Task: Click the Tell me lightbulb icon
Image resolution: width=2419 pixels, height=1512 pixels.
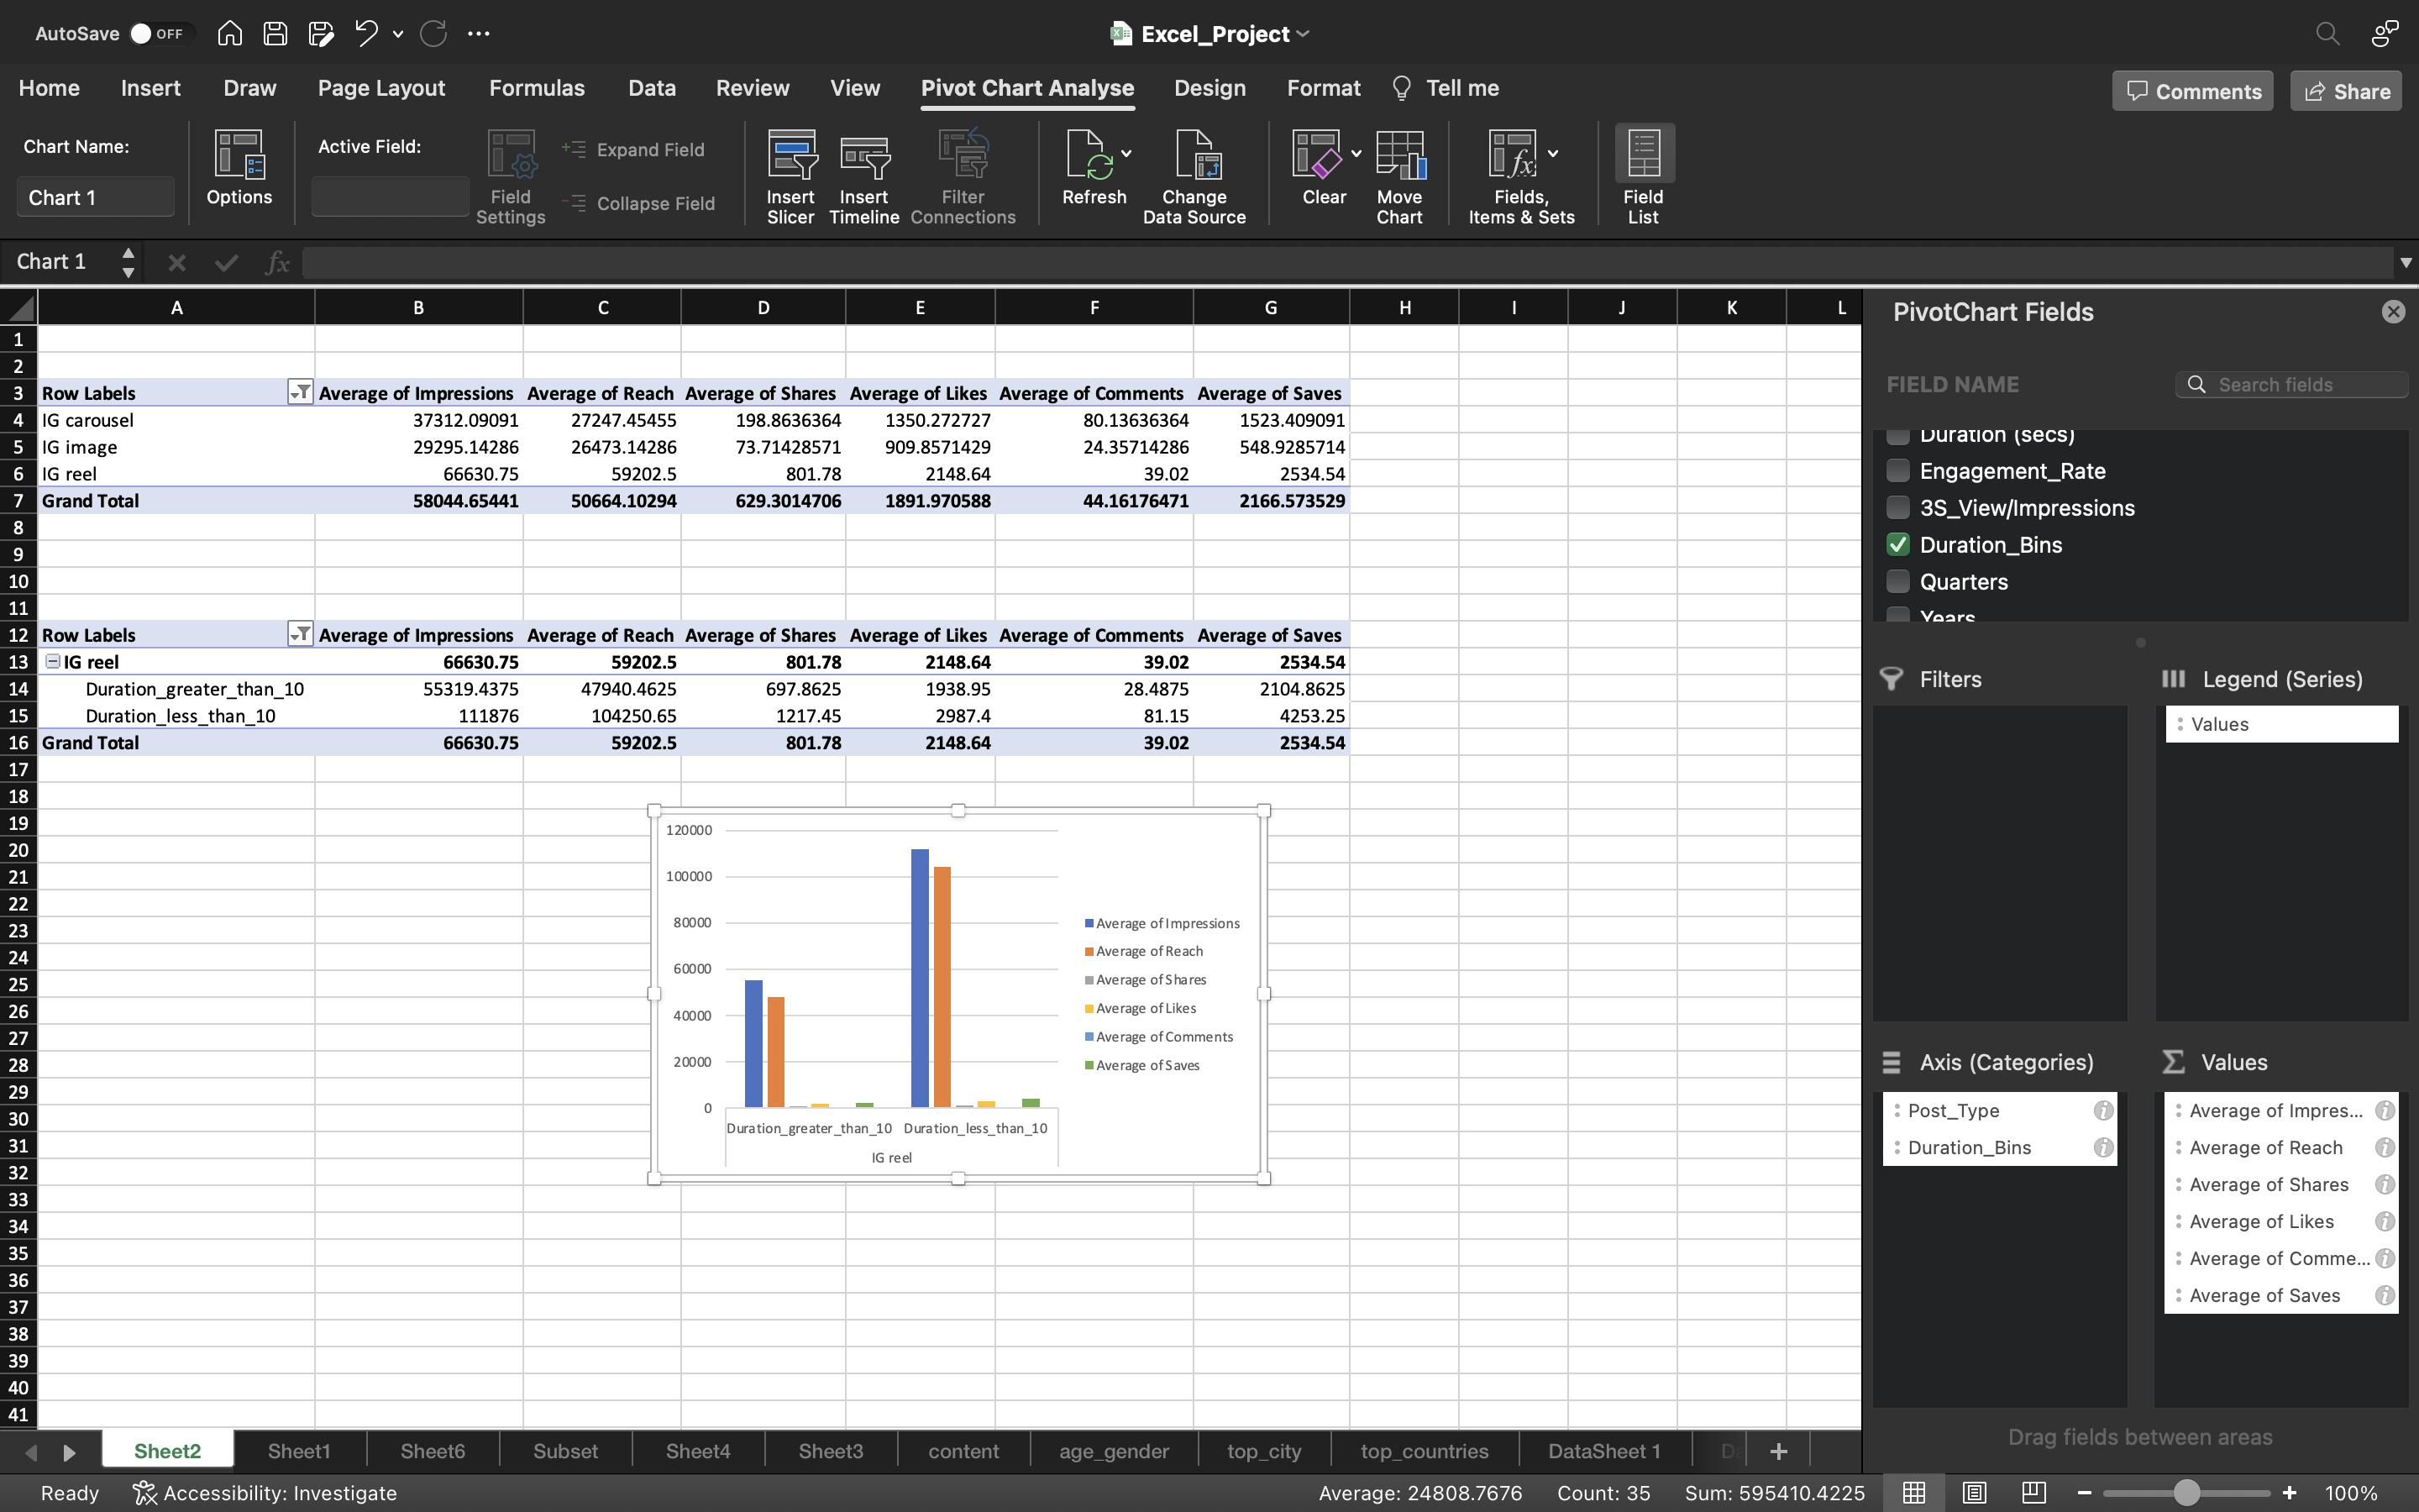Action: [1401, 88]
